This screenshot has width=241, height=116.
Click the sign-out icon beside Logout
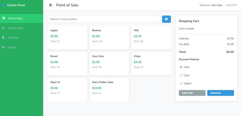[3, 47]
